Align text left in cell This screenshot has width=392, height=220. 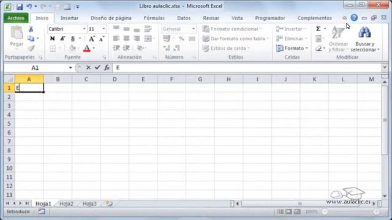click(x=116, y=38)
